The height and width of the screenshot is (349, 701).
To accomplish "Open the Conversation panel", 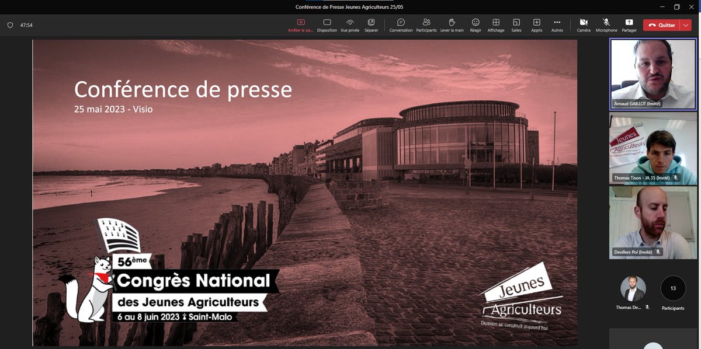I will [x=401, y=25].
